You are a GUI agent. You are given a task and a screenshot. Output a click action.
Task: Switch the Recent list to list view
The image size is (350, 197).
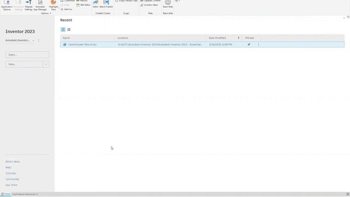pyautogui.click(x=63, y=30)
